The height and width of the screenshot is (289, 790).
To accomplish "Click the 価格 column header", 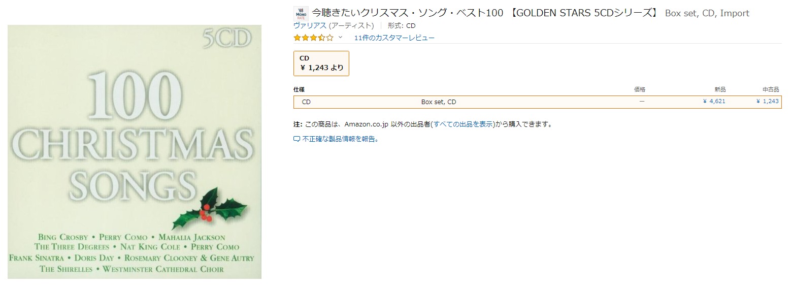I will [639, 89].
